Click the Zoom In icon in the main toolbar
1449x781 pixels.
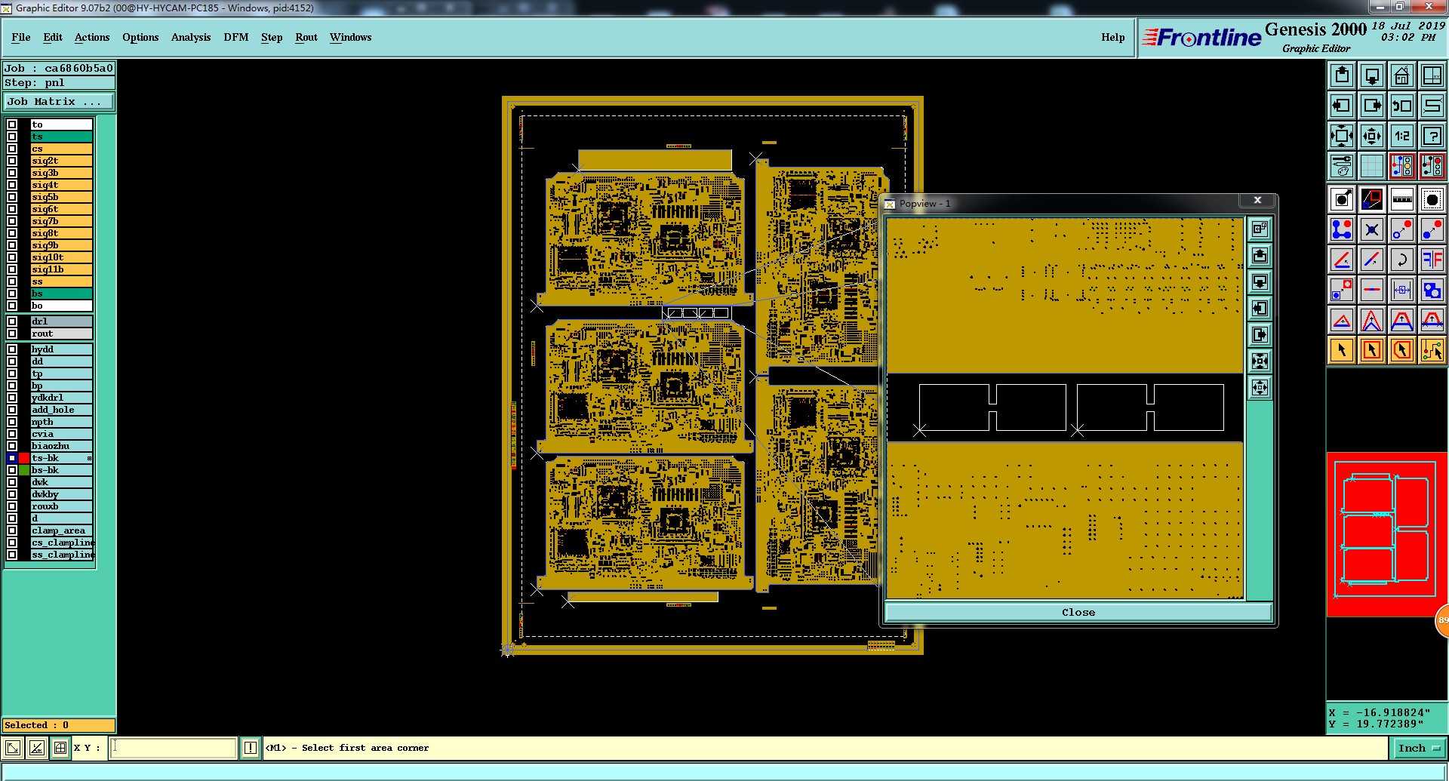click(x=1342, y=136)
